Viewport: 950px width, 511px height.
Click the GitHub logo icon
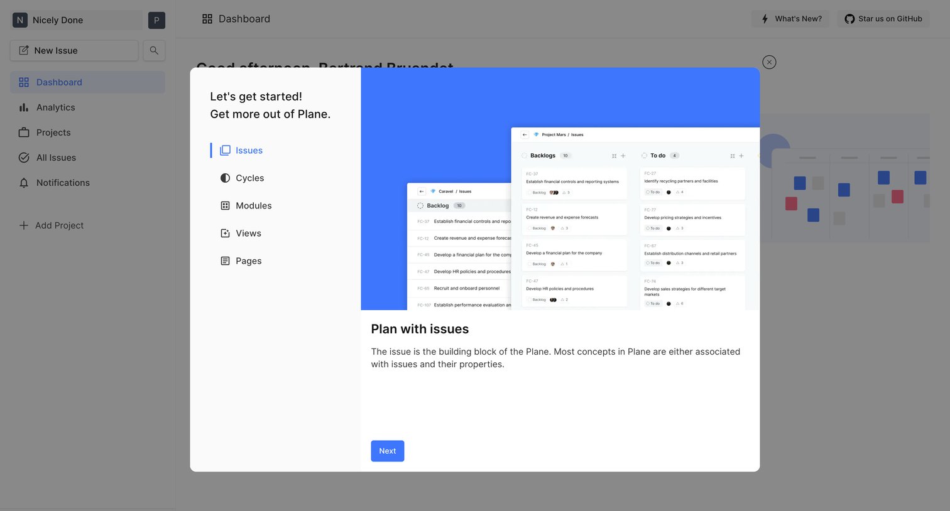[x=849, y=19]
